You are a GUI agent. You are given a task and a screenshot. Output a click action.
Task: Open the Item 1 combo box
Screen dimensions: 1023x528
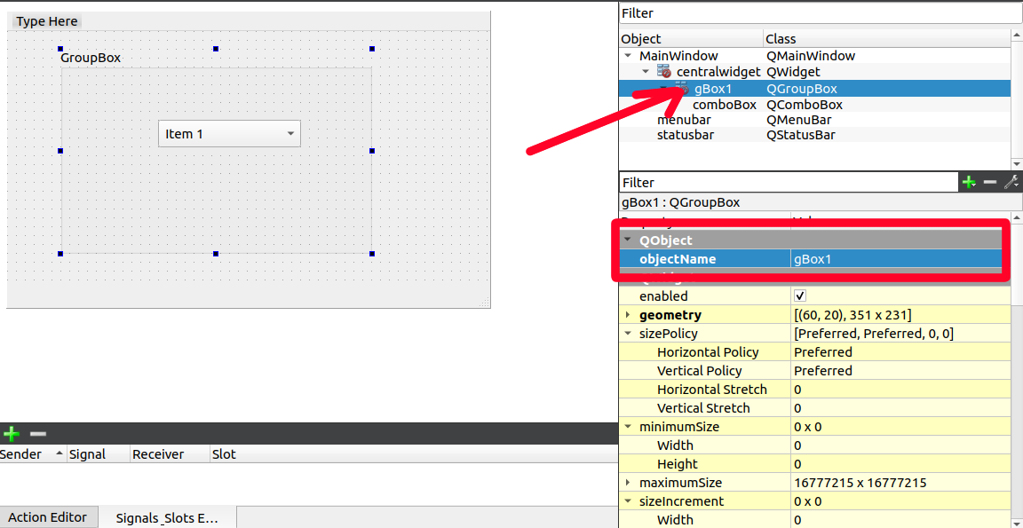click(x=229, y=134)
